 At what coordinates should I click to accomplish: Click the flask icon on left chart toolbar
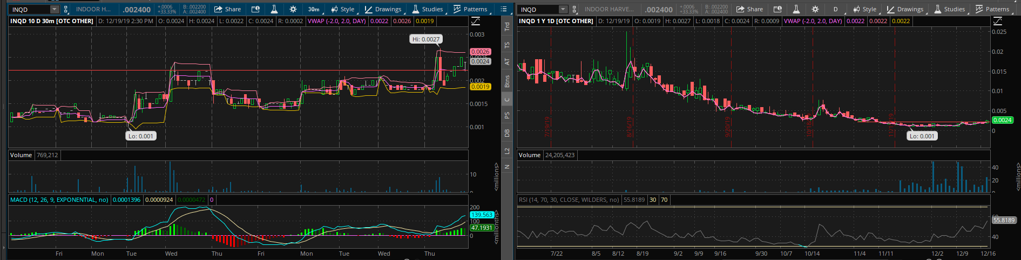(274, 9)
